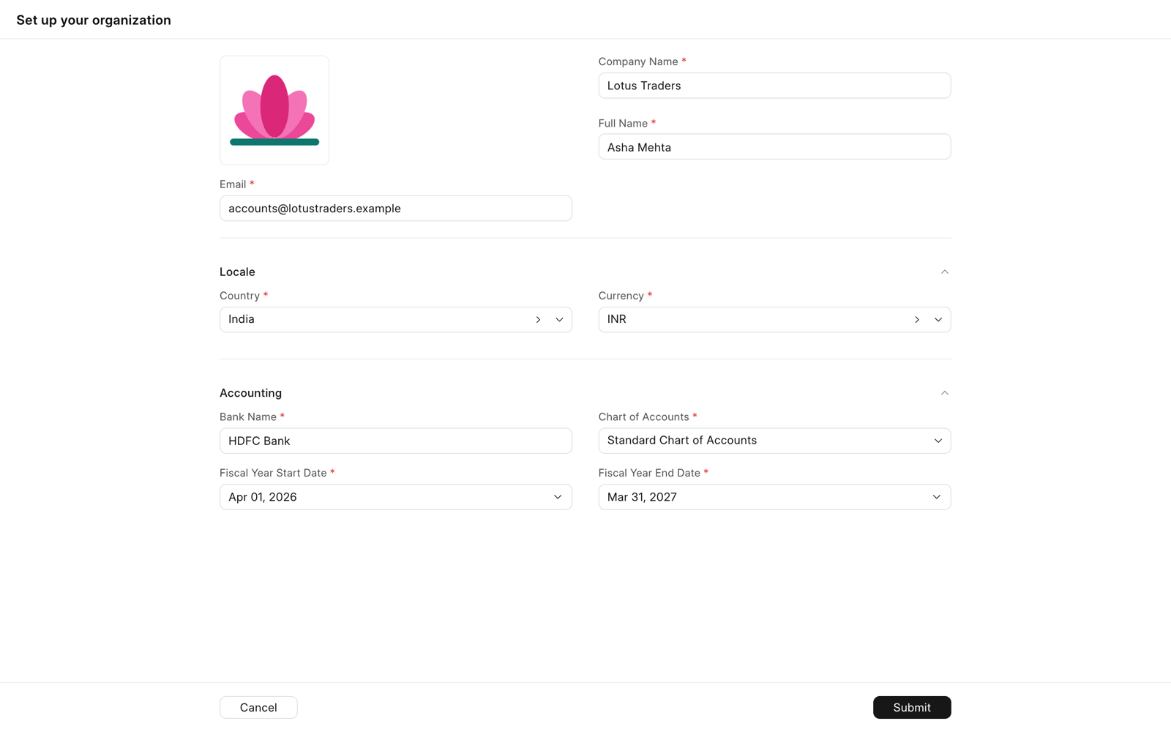The width and height of the screenshot is (1171, 732).
Task: Click the 'Set up your organization' title
Action: [x=94, y=20]
